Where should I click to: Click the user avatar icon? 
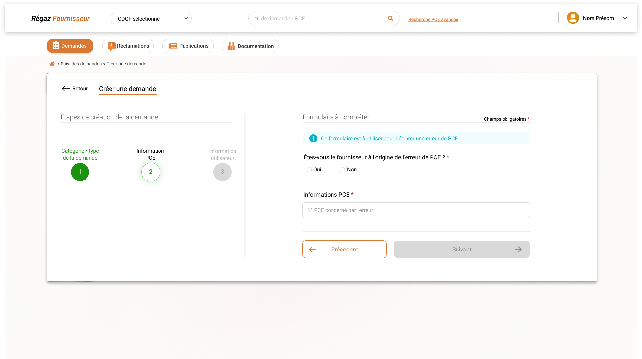pos(573,18)
